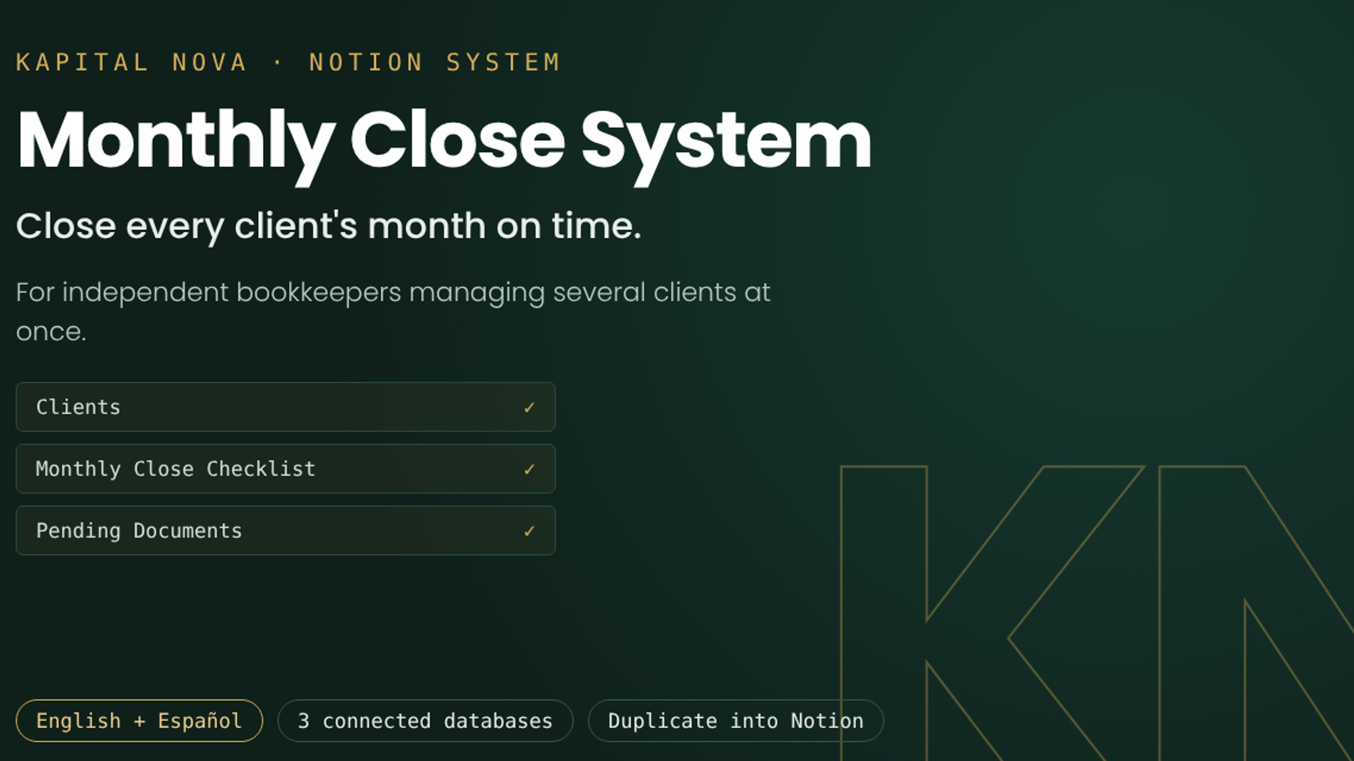Viewport: 1354px width, 761px height.
Task: Click the checkmark in the Clients row
Action: tap(529, 407)
